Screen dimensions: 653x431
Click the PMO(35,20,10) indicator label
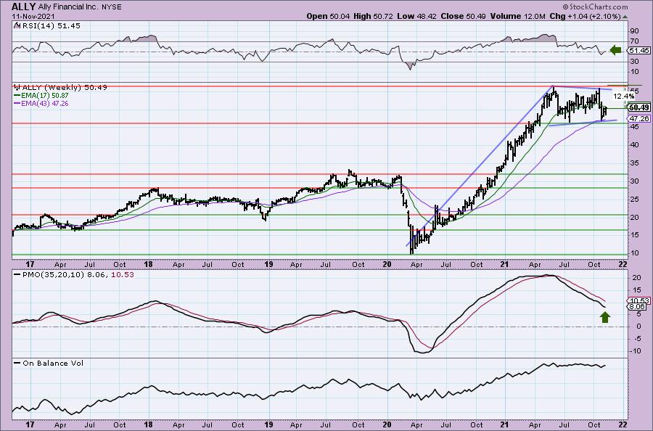(x=53, y=275)
